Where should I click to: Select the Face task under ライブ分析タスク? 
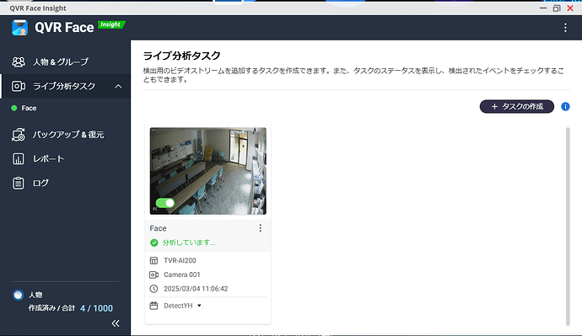pyautogui.click(x=29, y=108)
